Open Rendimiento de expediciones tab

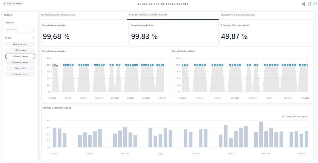pyautogui.click(x=238, y=15)
